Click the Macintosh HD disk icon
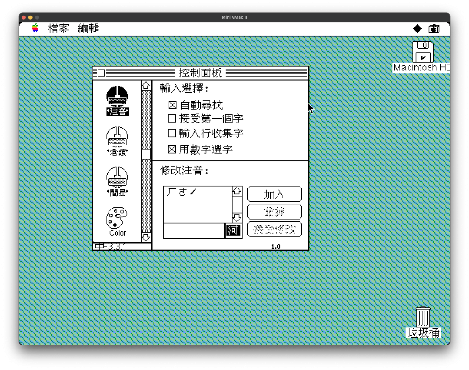 (423, 52)
